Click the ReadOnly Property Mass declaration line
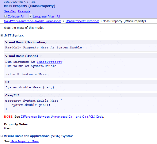Image resolution: width=157 pixels, height=144 pixels. click(43, 48)
